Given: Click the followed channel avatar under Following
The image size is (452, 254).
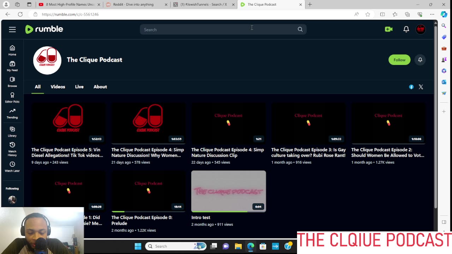Looking at the screenshot, I should (x=12, y=200).
